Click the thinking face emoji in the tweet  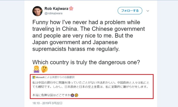(44, 69)
